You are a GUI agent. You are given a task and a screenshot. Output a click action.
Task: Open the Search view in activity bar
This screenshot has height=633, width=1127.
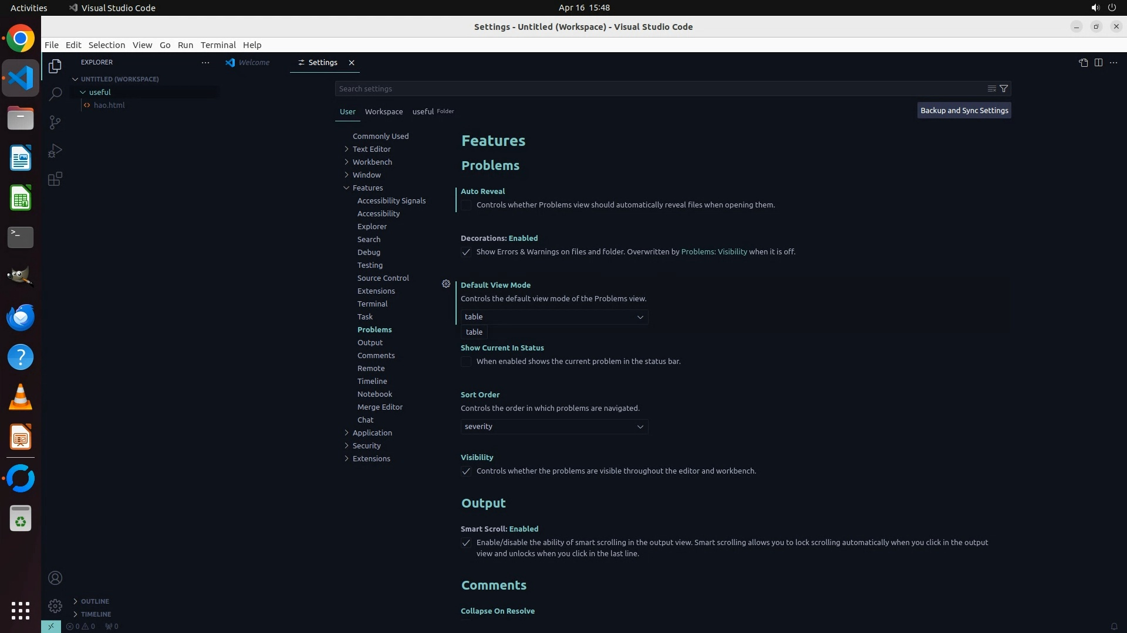55,94
